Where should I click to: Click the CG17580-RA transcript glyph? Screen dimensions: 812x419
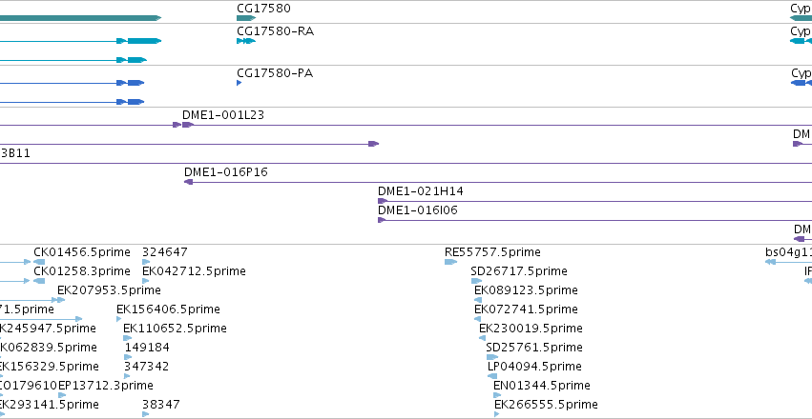[246, 41]
